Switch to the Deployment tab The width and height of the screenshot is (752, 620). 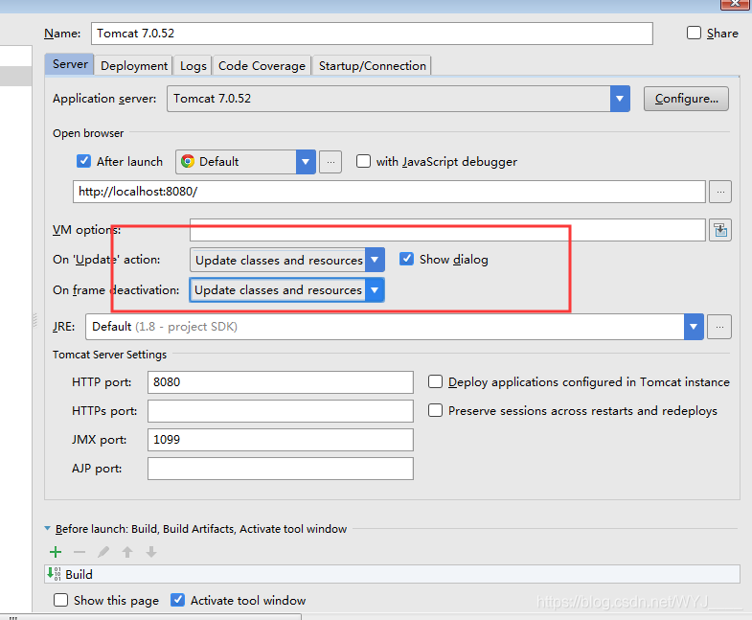click(x=134, y=66)
